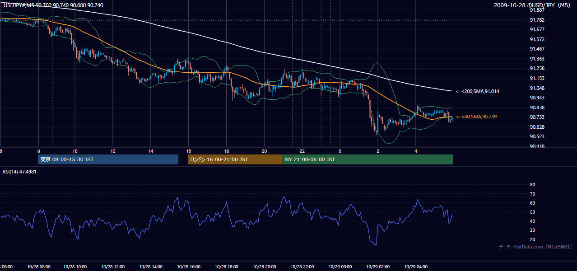Image resolution: width=577 pixels, height=271 pixels.
Task: Click RSI axis level 80
Action: 532,185
